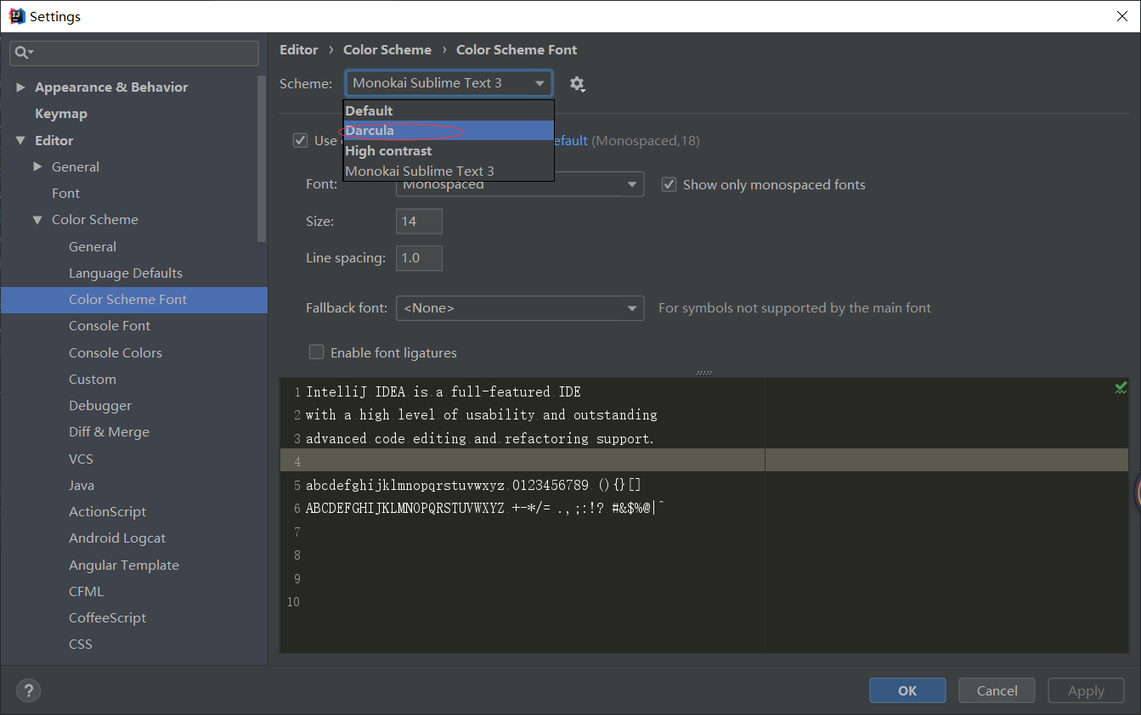Open Java color settings

pos(82,486)
